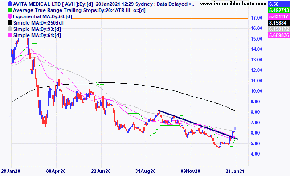
Task: Click the 7.00 price axis label
Action: point(255,123)
